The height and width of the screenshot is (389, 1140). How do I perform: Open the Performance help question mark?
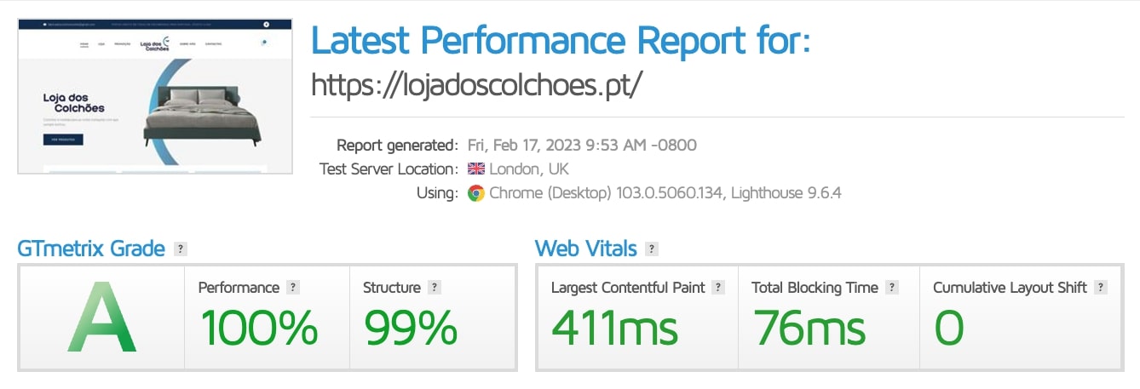tap(293, 288)
